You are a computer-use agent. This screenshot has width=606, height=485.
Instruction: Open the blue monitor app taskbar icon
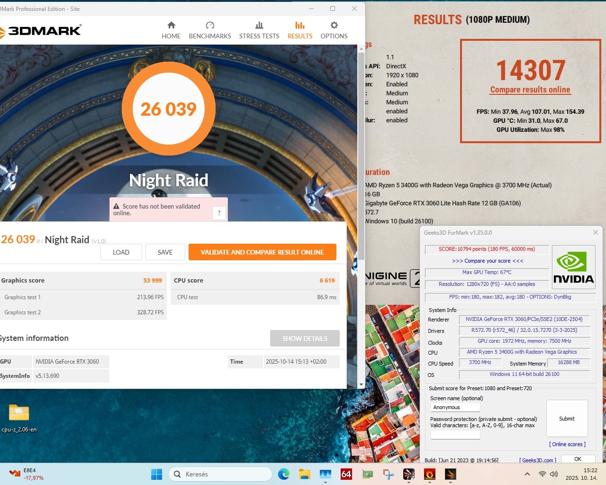(326, 474)
